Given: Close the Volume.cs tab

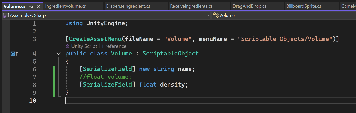Looking at the screenshot, I should 39,6.
